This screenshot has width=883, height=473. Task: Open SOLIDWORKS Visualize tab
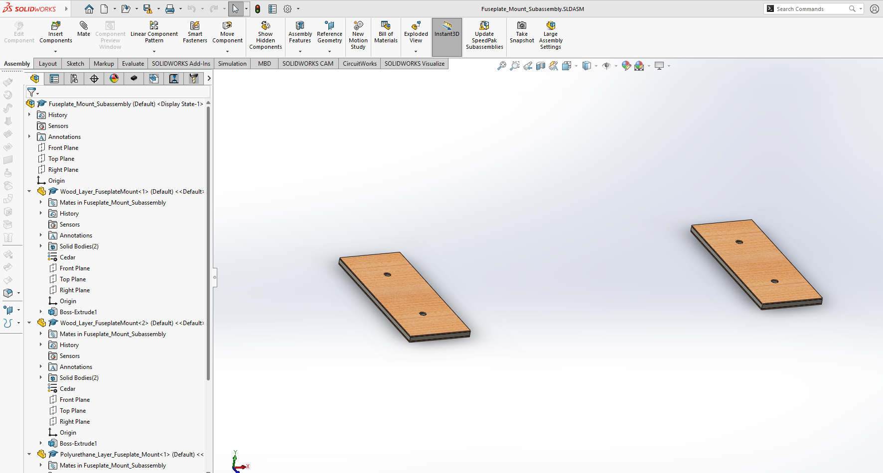[x=415, y=64]
